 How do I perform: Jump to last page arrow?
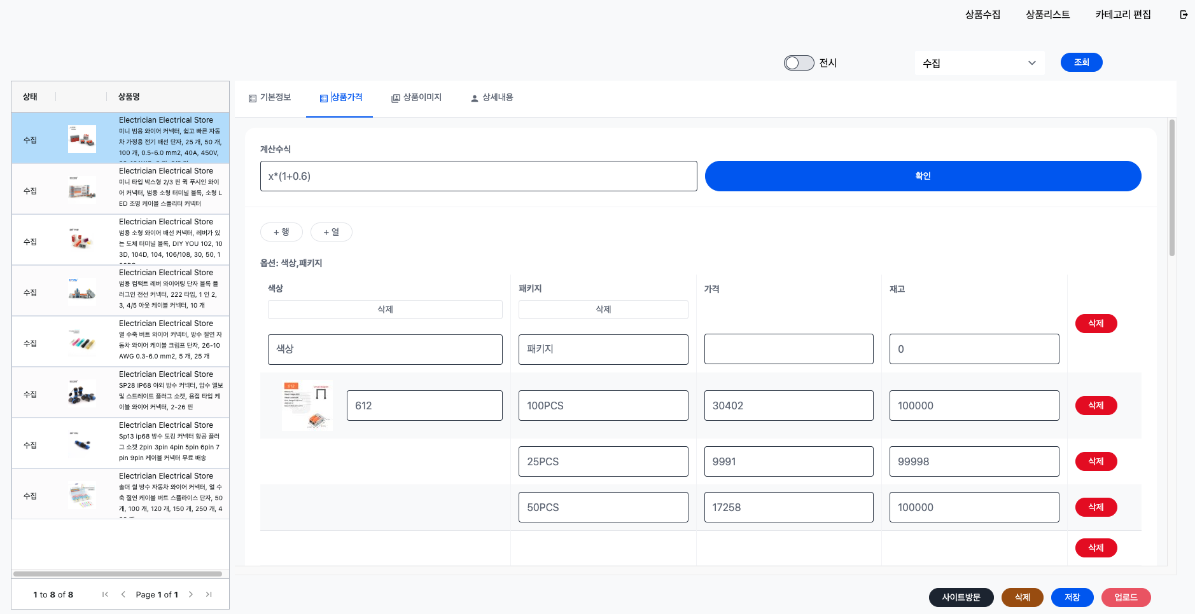(209, 594)
